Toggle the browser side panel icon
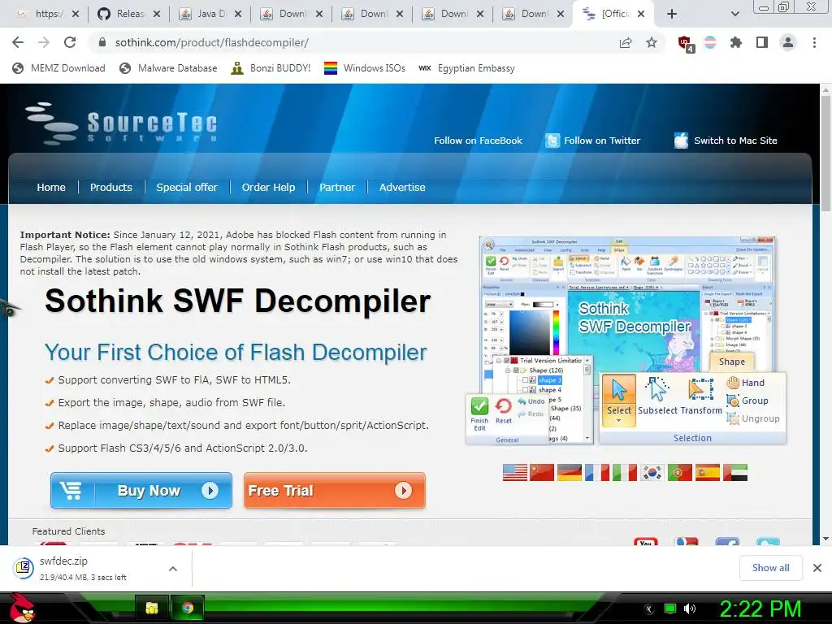 pyautogui.click(x=762, y=42)
